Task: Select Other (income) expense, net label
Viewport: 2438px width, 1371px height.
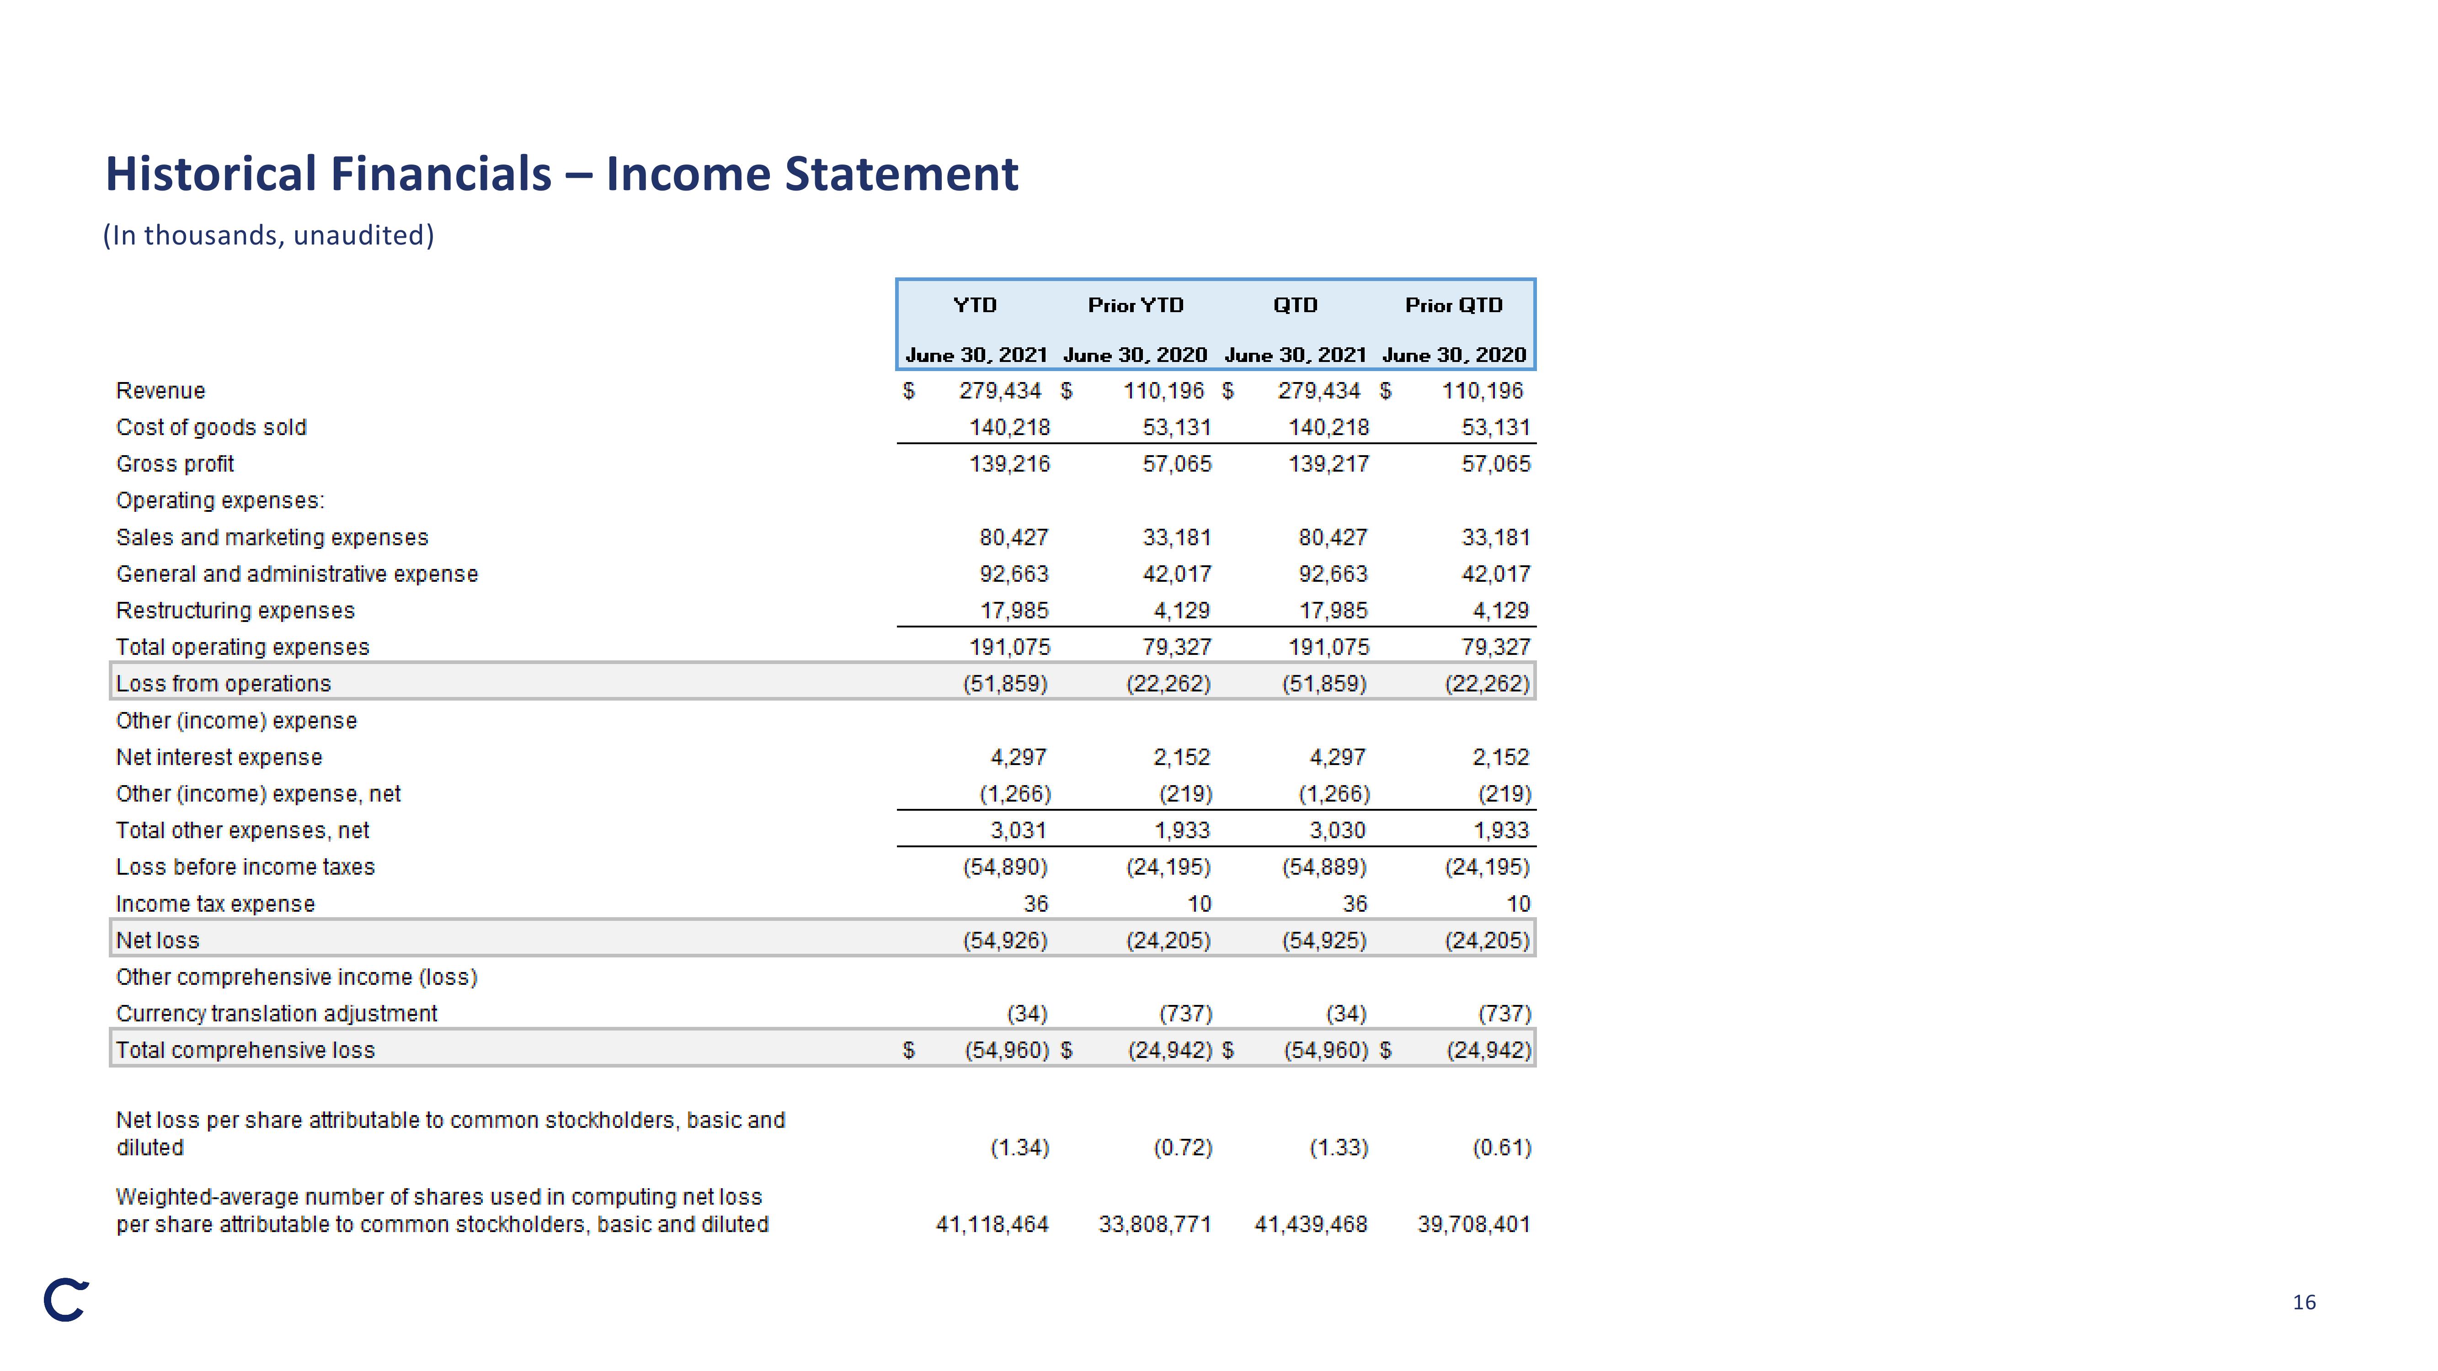Action: coord(258,794)
